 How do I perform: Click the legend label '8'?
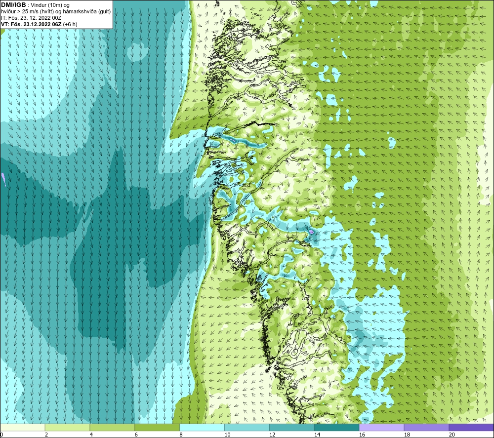(x=181, y=435)
